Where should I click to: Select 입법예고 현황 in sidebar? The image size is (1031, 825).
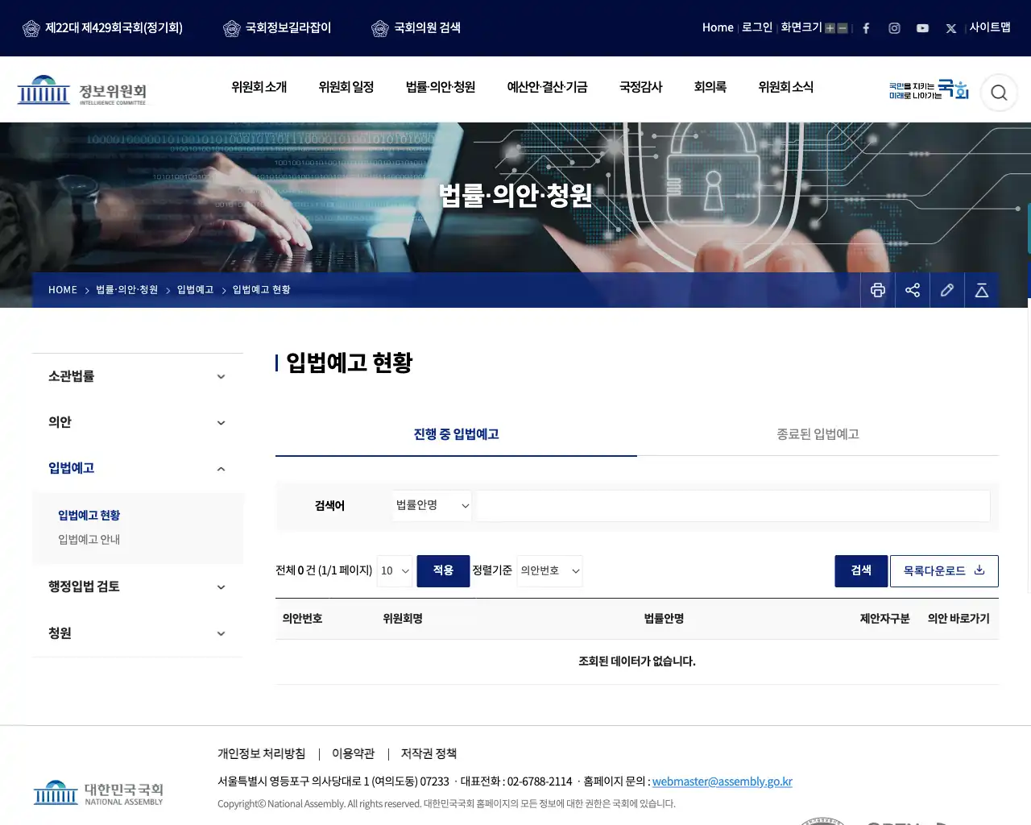pyautogui.click(x=89, y=516)
